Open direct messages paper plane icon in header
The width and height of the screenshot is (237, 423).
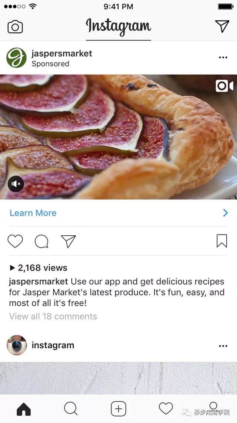click(222, 26)
